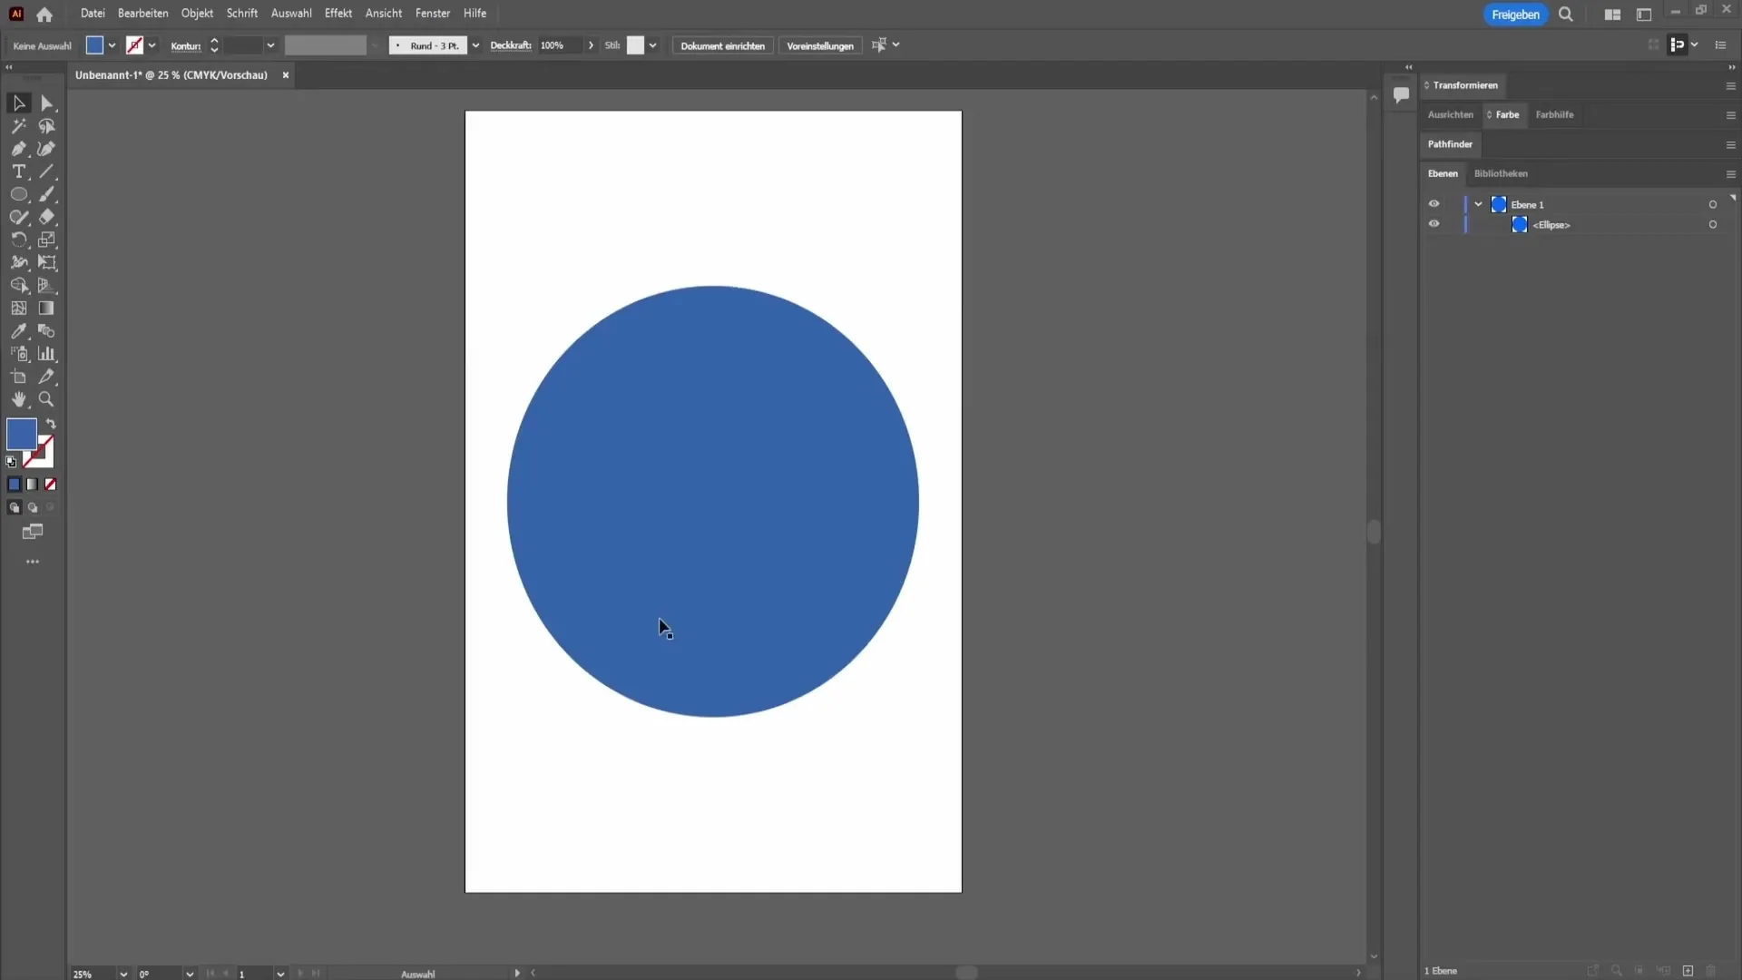Screen dimensions: 1742x980
Task: Select the Artboard tool
Action: click(x=18, y=377)
